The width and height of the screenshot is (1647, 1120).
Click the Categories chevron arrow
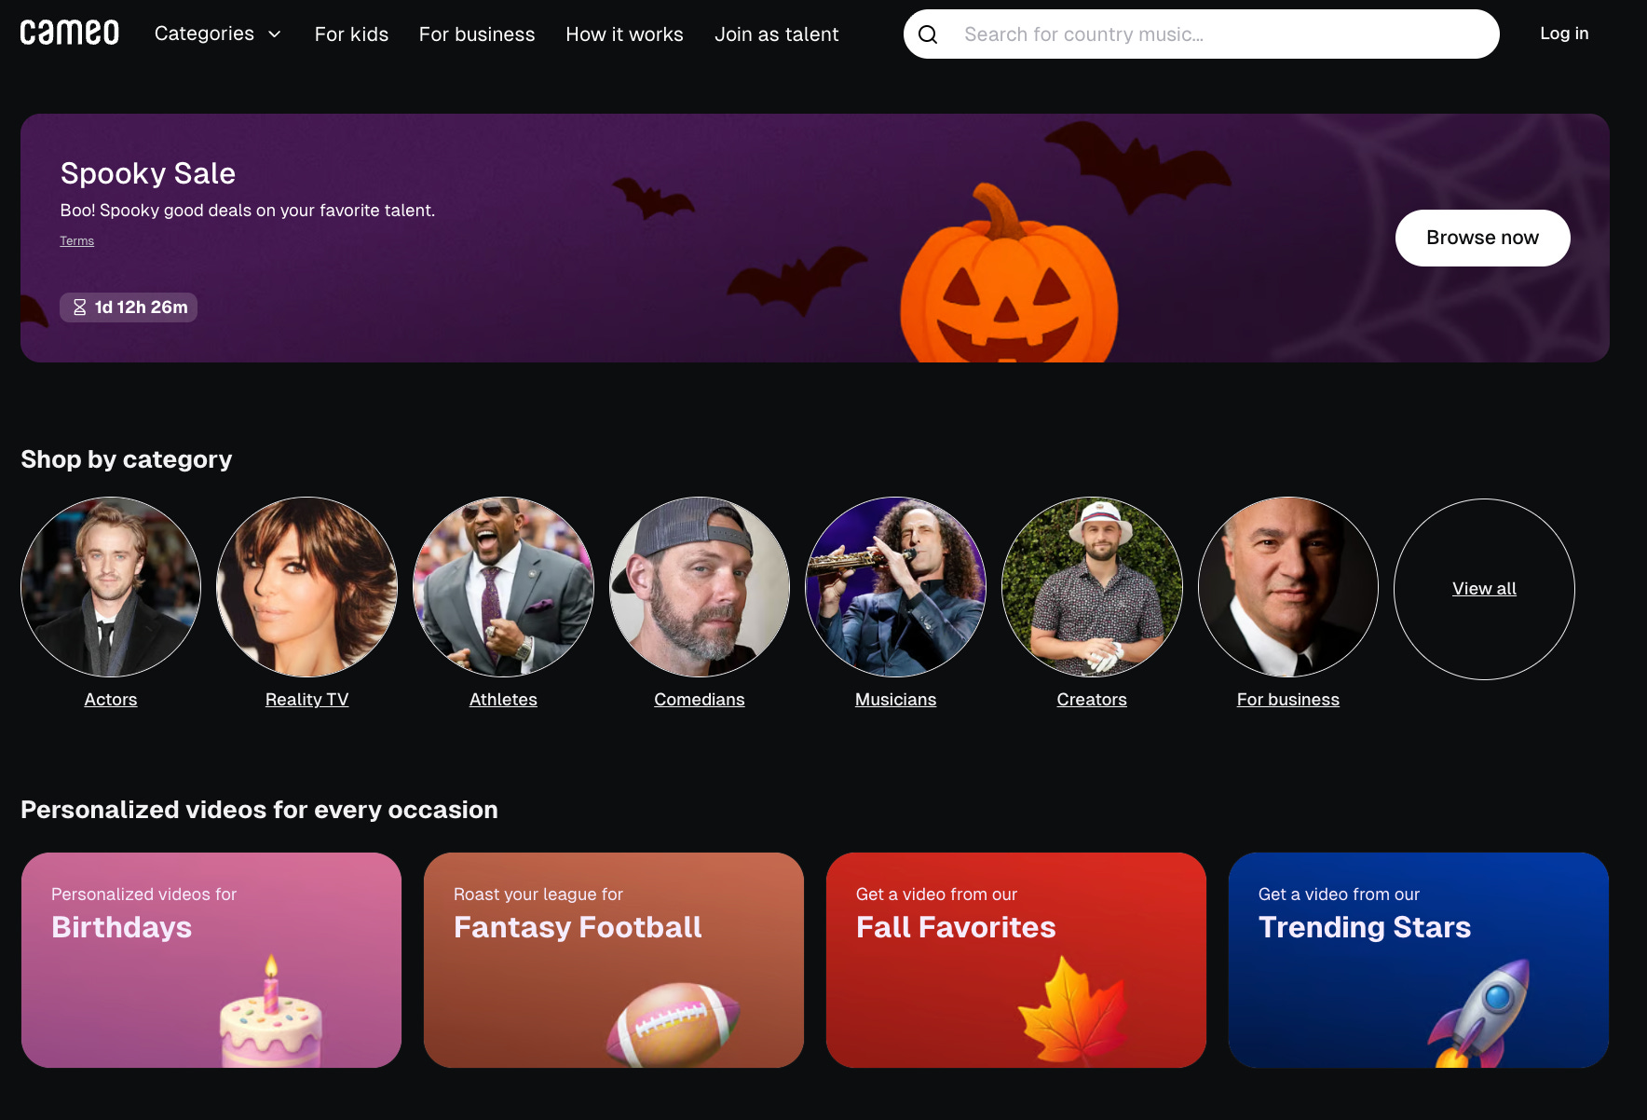point(275,34)
